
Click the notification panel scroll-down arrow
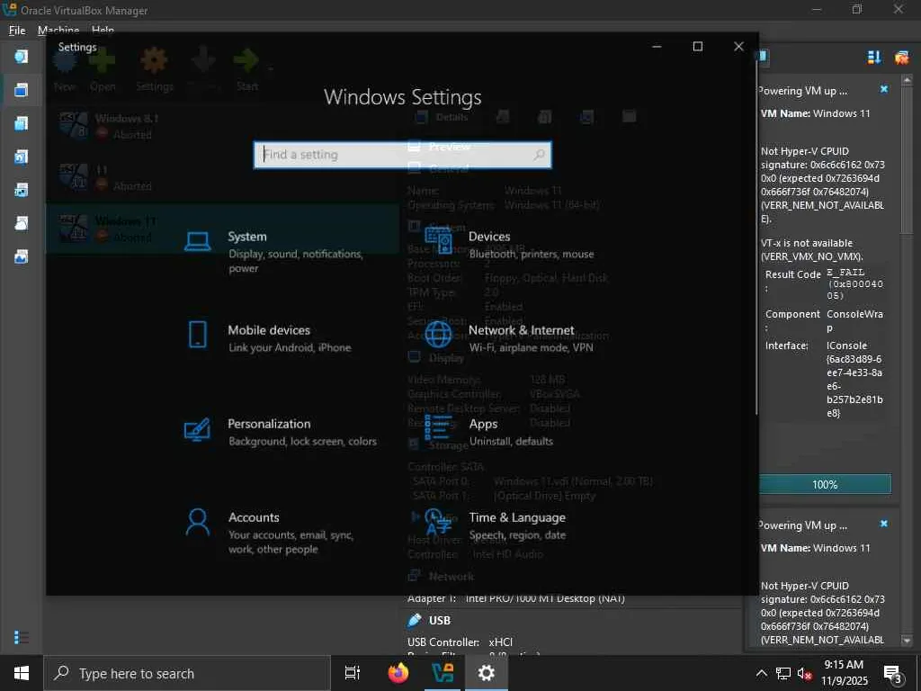coord(907,641)
